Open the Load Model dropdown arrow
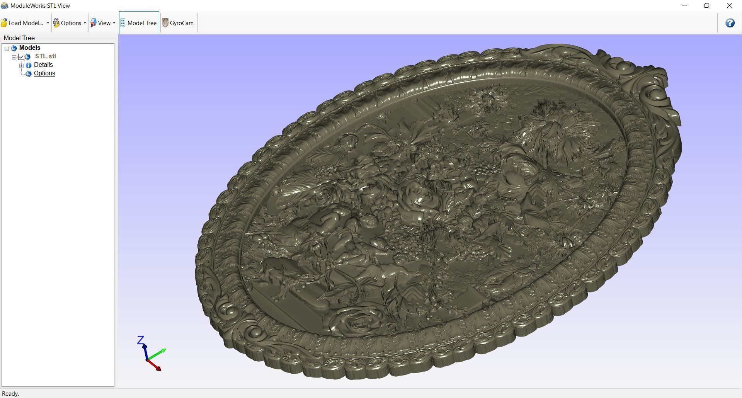The height and width of the screenshot is (398, 742). click(48, 23)
